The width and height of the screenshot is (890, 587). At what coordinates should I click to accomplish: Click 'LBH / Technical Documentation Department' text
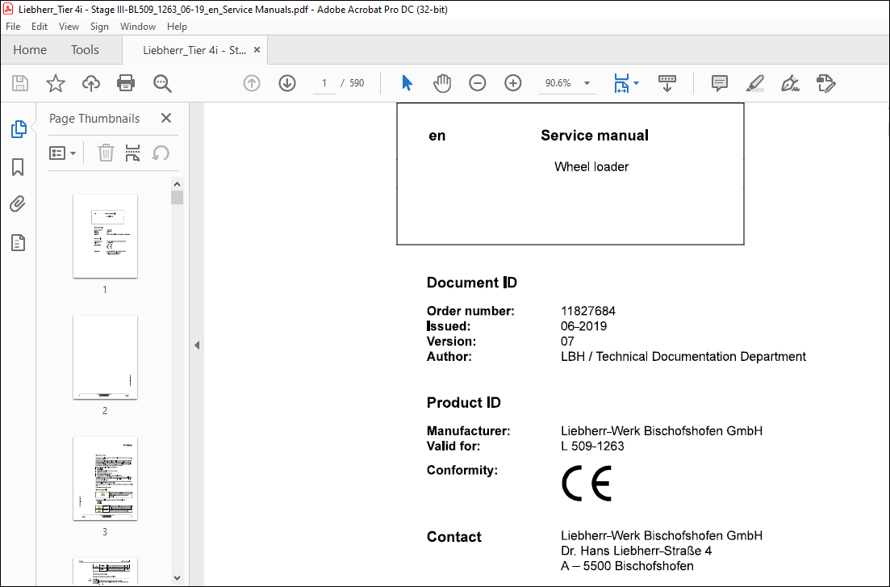point(683,357)
